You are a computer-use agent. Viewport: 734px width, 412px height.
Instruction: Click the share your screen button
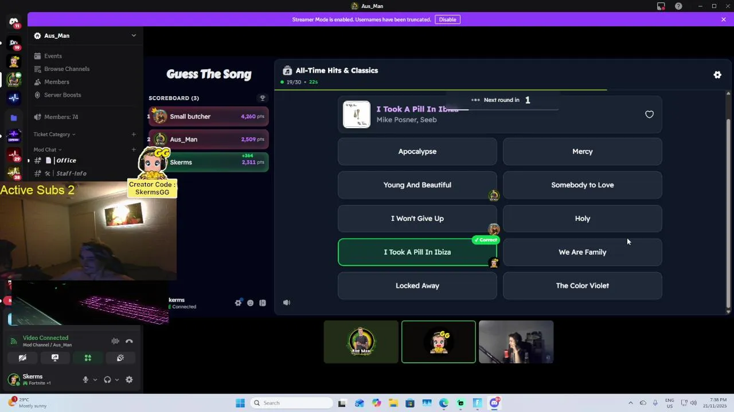tap(55, 358)
